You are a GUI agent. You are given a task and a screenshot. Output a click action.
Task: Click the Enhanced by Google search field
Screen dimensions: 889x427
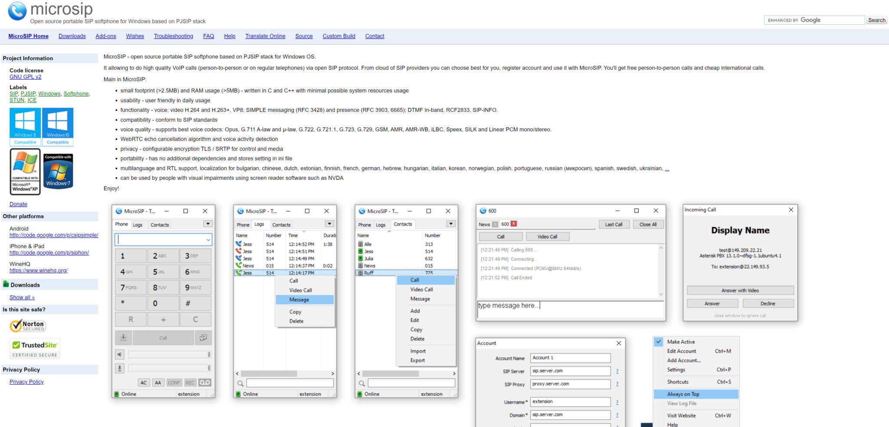tap(814, 20)
